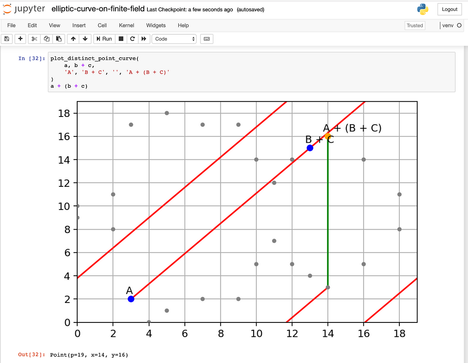The height and width of the screenshot is (363, 468).
Task: Open the Kernel menu
Action: point(126,25)
